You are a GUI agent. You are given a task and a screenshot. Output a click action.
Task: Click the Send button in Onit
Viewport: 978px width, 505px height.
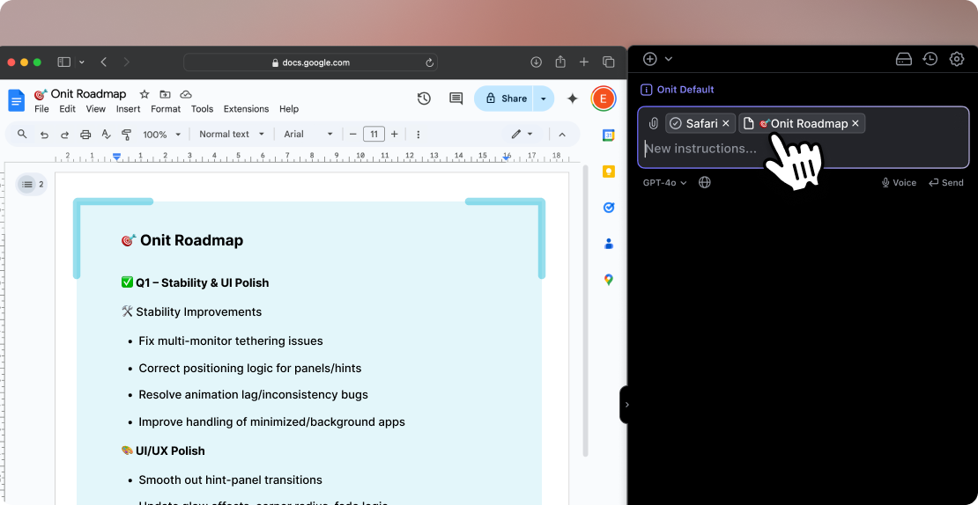point(946,183)
